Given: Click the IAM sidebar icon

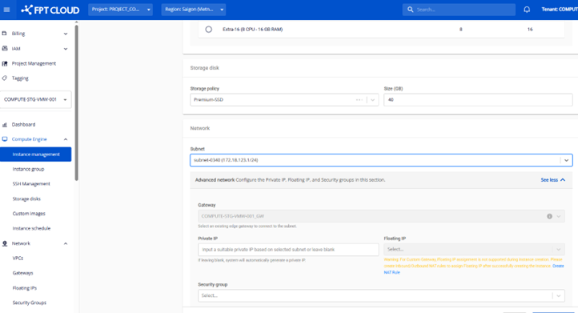Looking at the screenshot, I should (x=5, y=48).
